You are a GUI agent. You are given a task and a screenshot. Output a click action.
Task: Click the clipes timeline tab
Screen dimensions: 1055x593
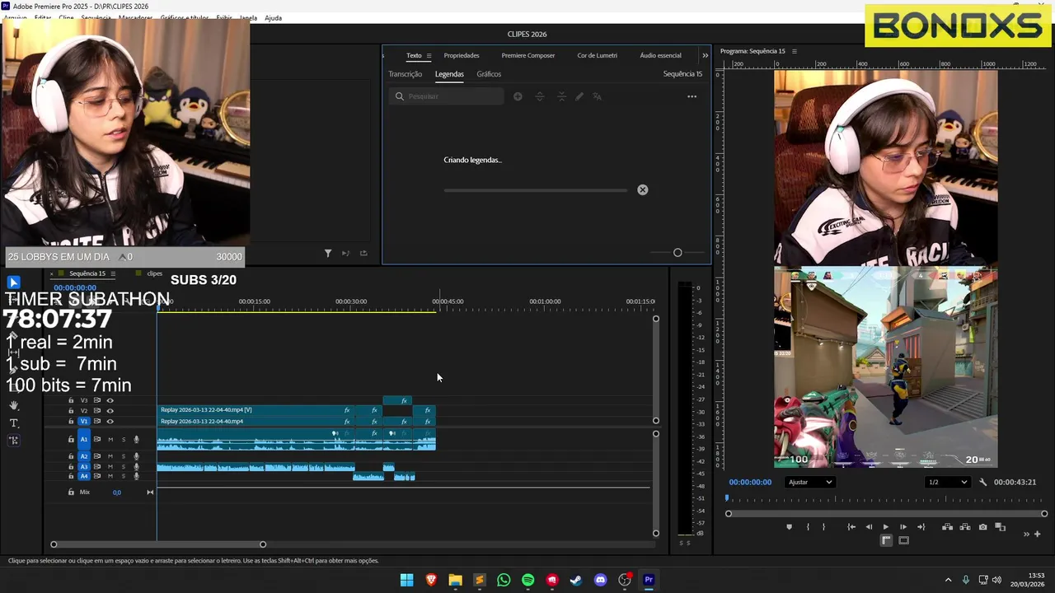154,273
